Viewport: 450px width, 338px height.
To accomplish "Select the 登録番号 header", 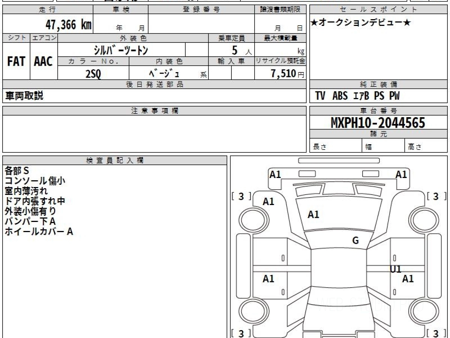I will 201,10.
